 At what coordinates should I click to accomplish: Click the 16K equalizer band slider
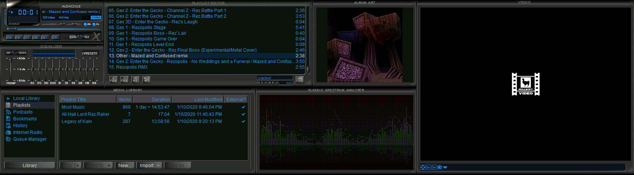click(x=93, y=69)
